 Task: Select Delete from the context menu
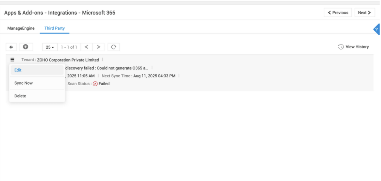click(x=20, y=96)
